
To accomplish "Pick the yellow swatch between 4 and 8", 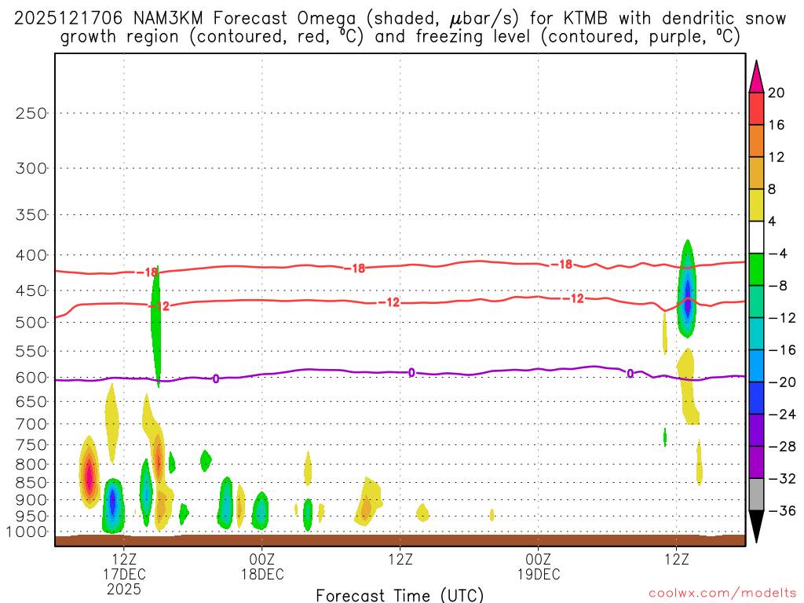I will coord(756,205).
